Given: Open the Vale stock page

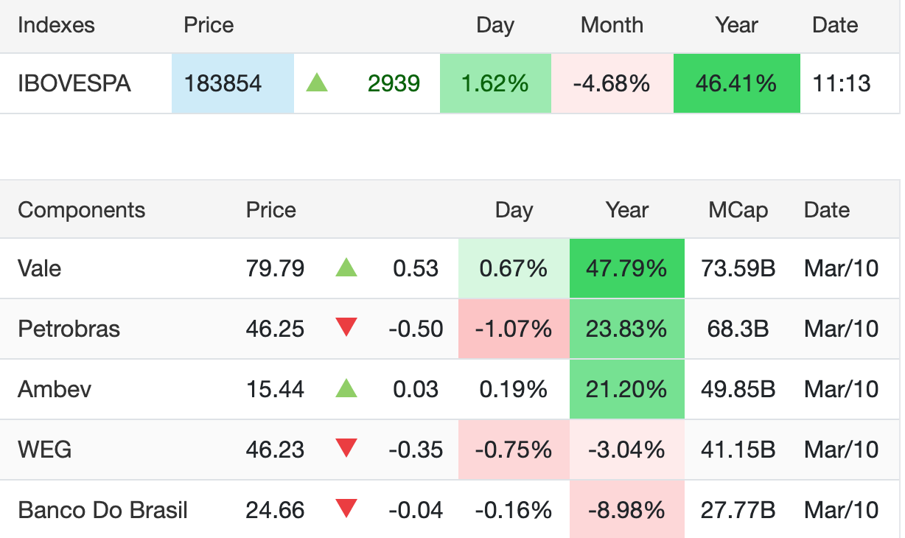Looking at the screenshot, I should [x=40, y=268].
